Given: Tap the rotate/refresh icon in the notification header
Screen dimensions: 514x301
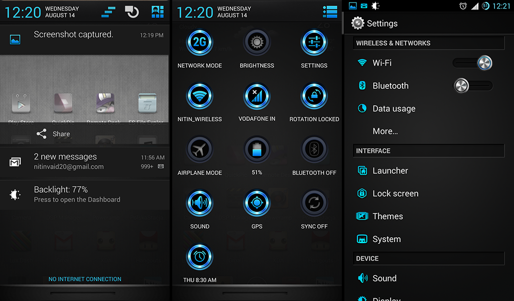Looking at the screenshot, I should click(x=132, y=12).
